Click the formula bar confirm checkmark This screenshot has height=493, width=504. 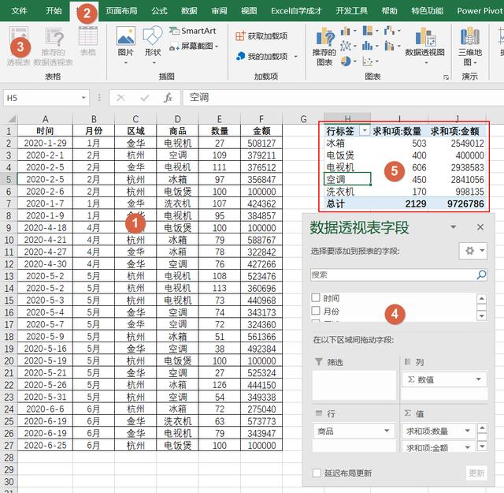click(x=145, y=98)
